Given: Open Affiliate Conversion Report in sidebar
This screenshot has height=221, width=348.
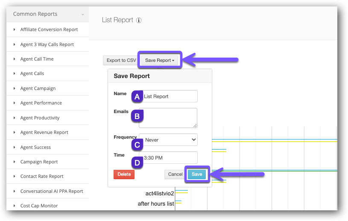Looking at the screenshot, I should pyautogui.click(x=49, y=29).
